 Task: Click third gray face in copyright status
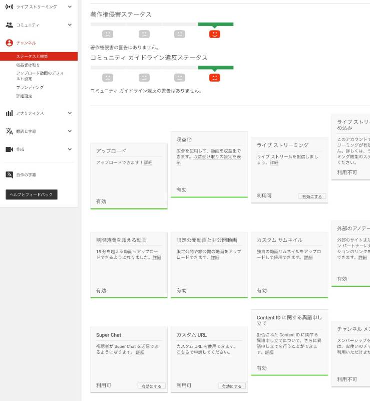pos(180,34)
